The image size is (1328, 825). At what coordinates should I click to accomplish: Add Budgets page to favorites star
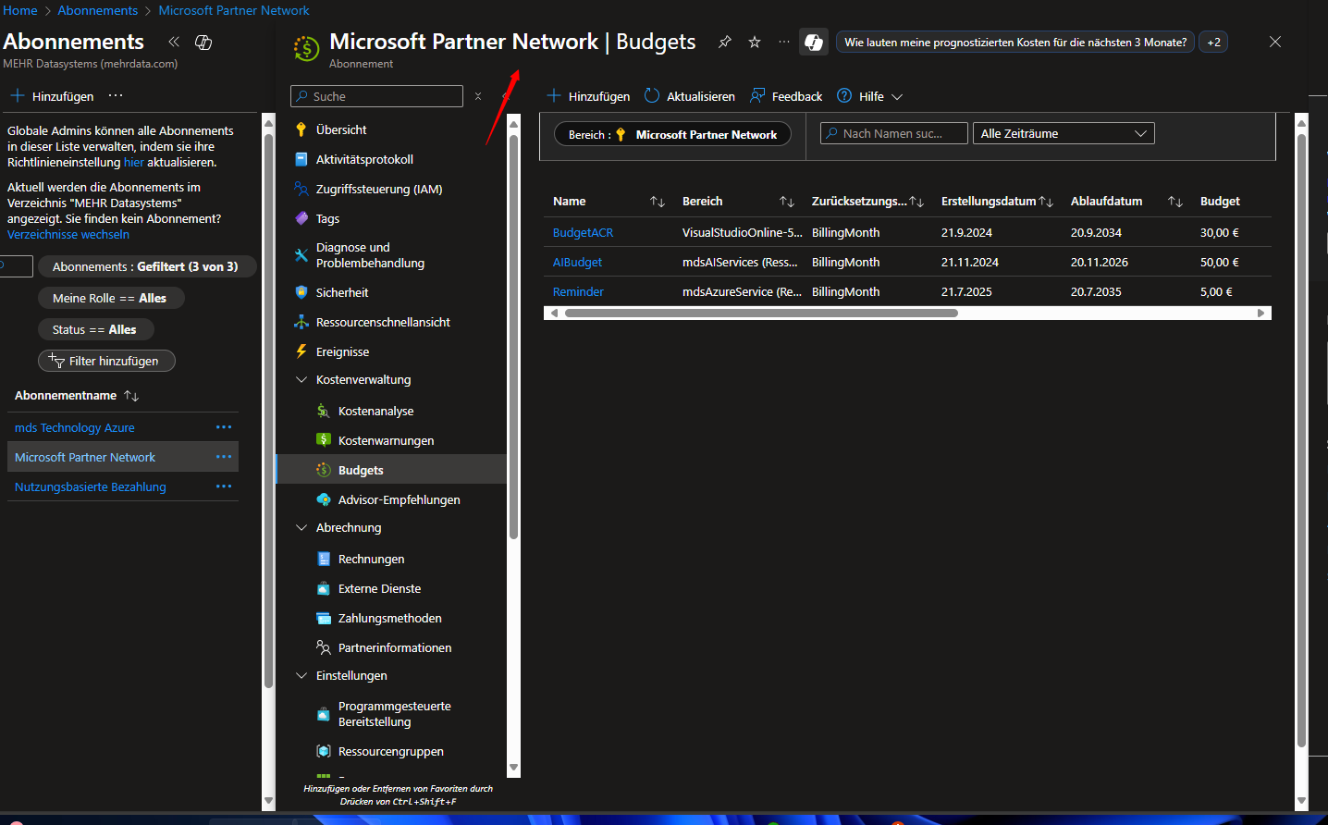coord(755,42)
